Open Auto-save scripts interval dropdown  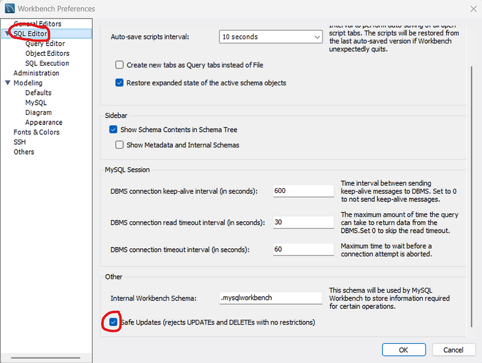click(x=271, y=37)
